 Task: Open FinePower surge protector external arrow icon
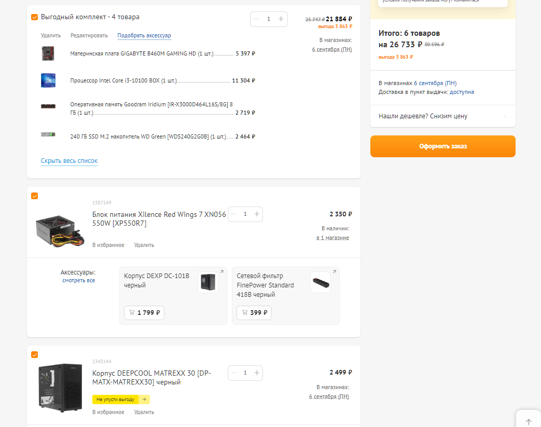coord(335,272)
